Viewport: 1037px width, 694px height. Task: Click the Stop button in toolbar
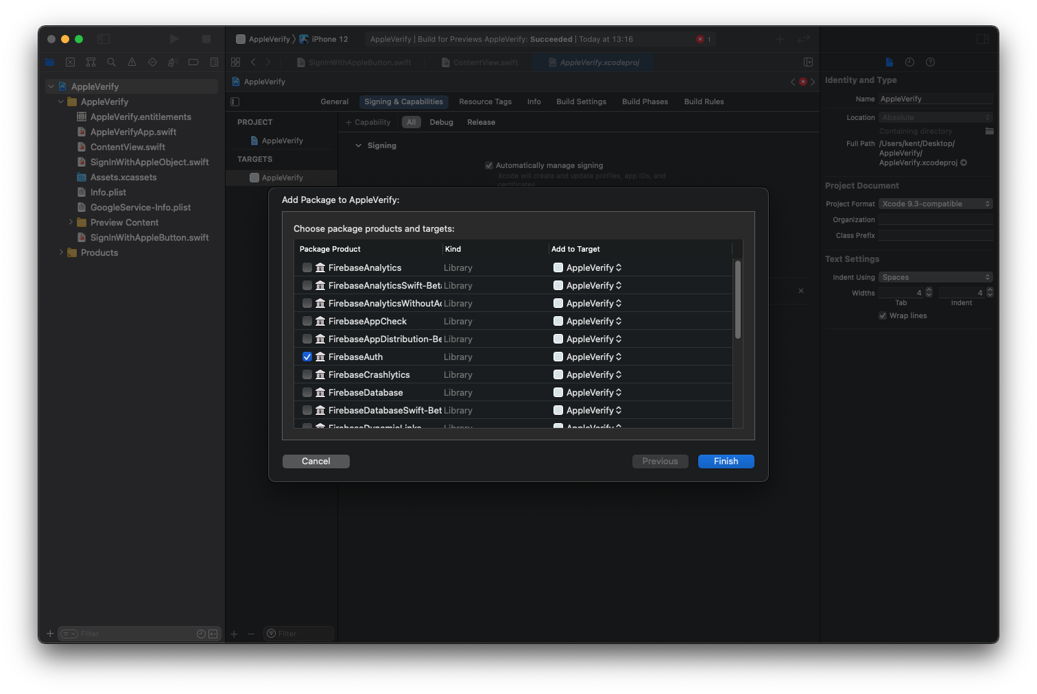tap(206, 39)
